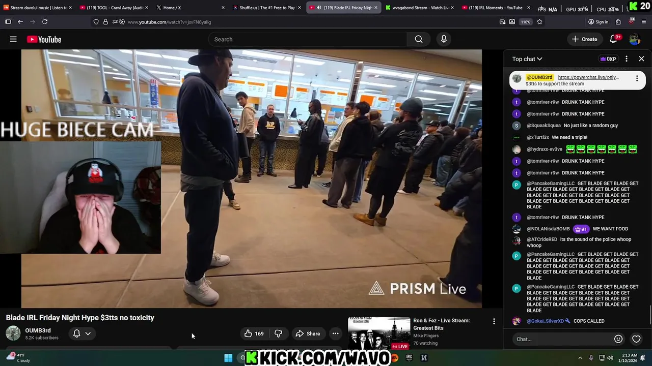Screen dimensions: 652x366
Task: Expand the Top chat mode dropdown
Action: click(x=527, y=59)
